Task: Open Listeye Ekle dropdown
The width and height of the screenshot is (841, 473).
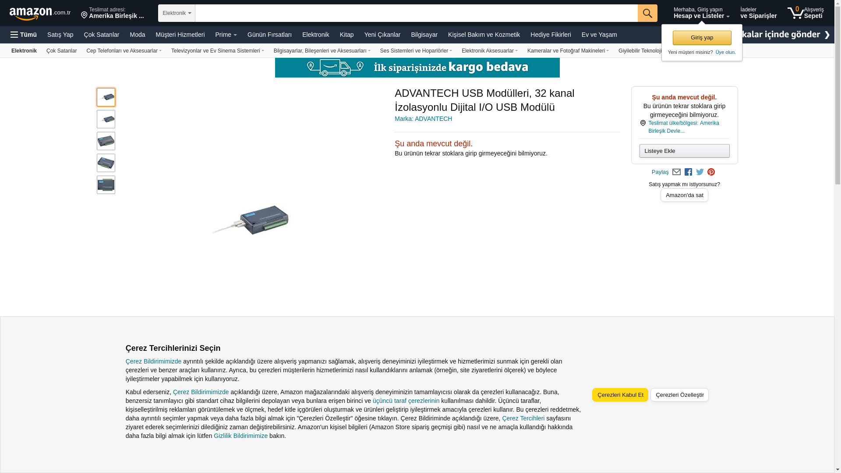Action: tap(684, 151)
